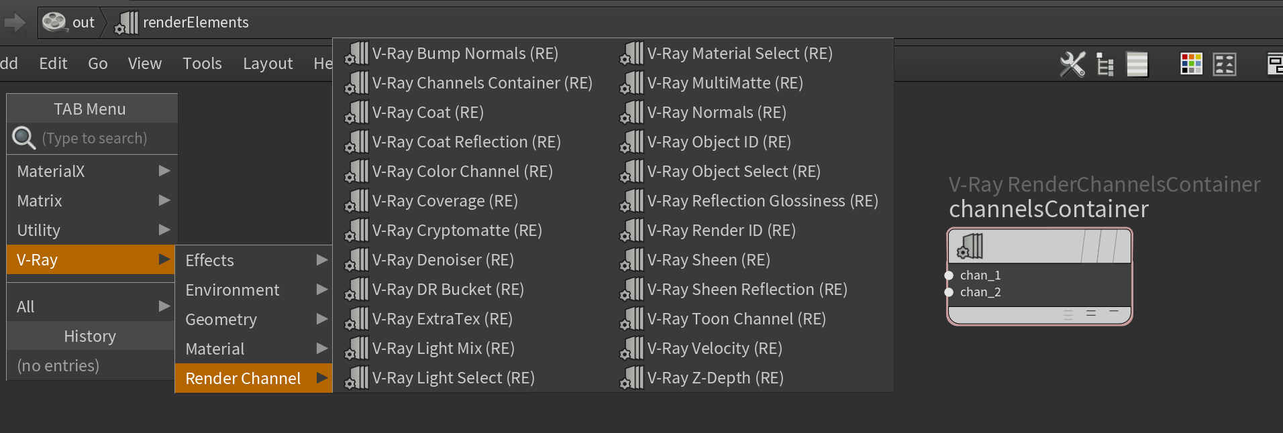Screen dimensions: 1283x433
Task: Expand the MaterialX submenu
Action: [x=92, y=171]
